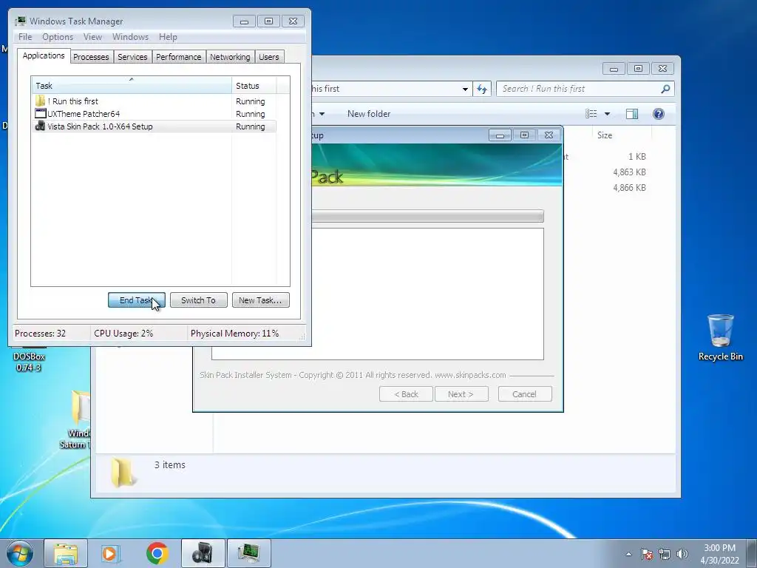Click the Switch To button
Image resolution: width=757 pixels, height=568 pixels.
point(198,300)
